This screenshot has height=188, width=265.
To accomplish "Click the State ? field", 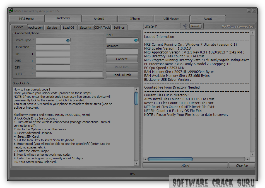I will [162, 26].
